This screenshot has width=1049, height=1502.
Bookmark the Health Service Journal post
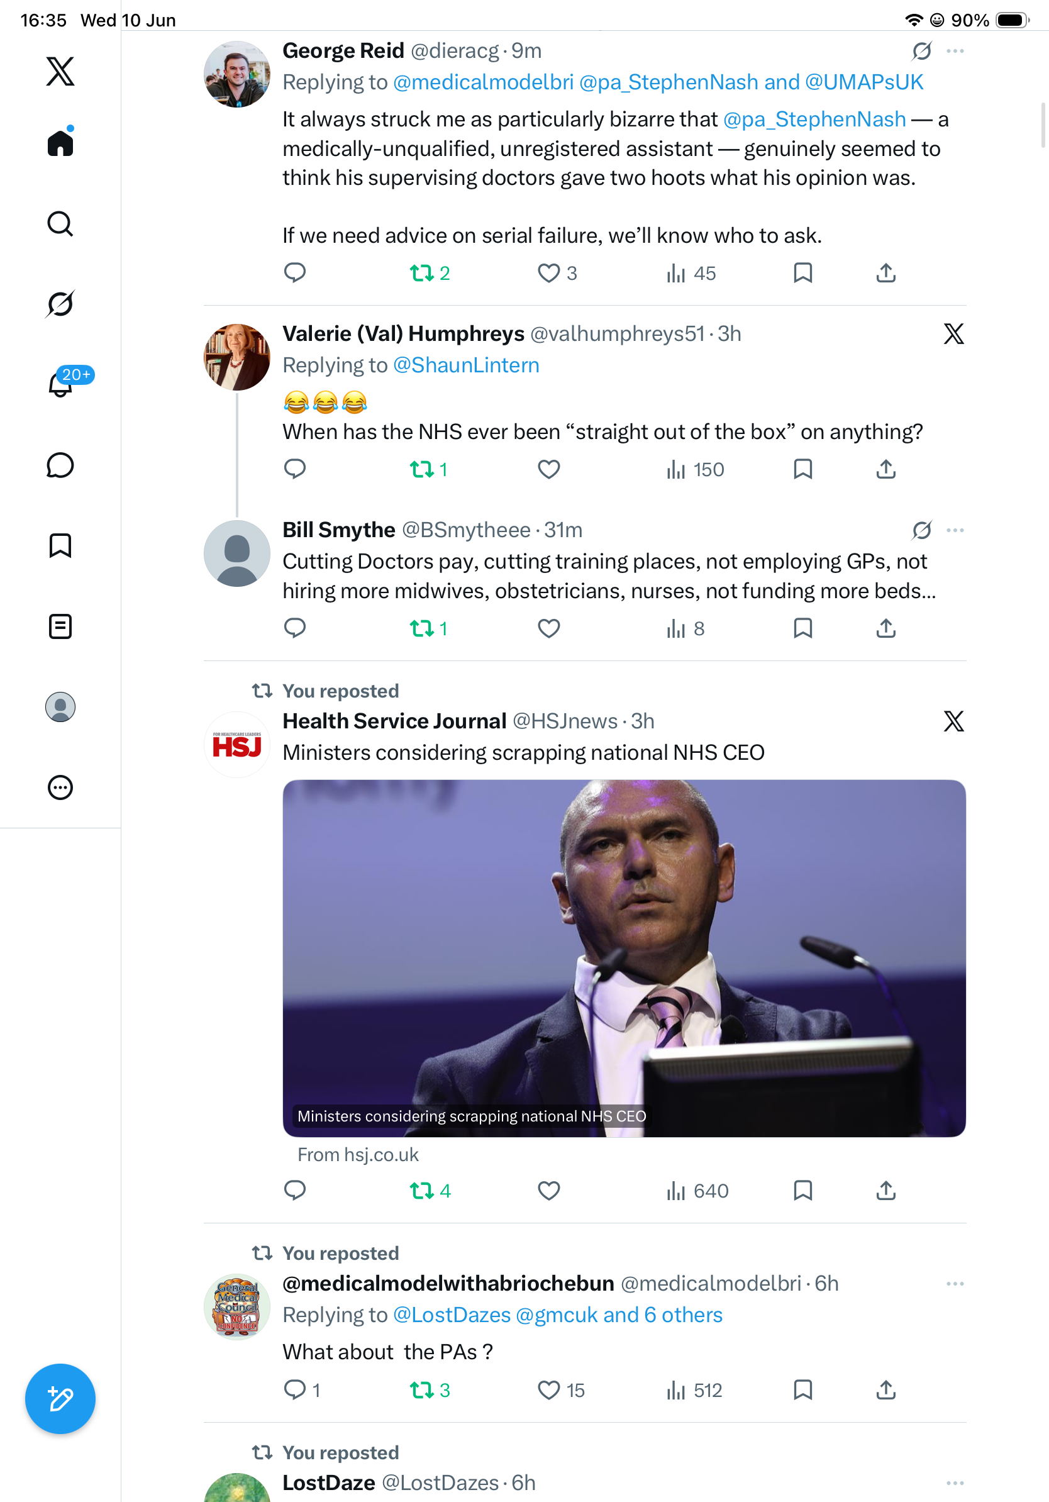[x=802, y=1190]
